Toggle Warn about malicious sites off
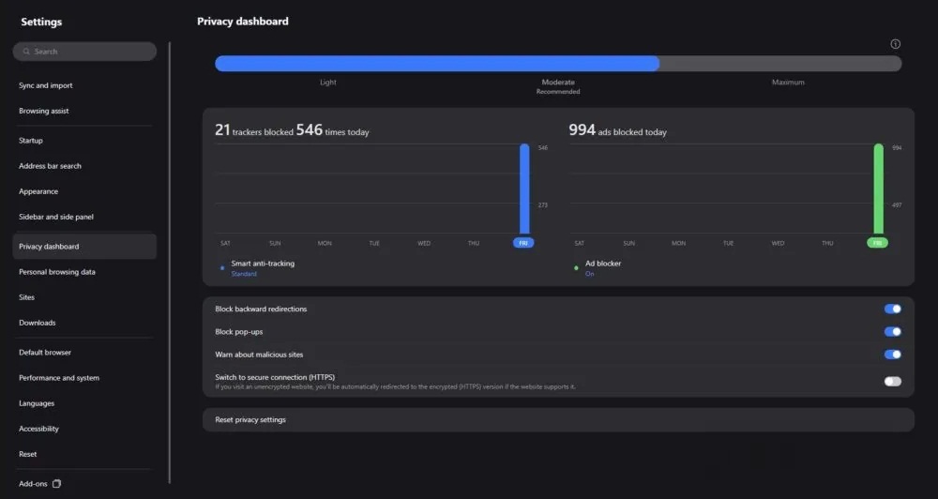 tap(892, 355)
